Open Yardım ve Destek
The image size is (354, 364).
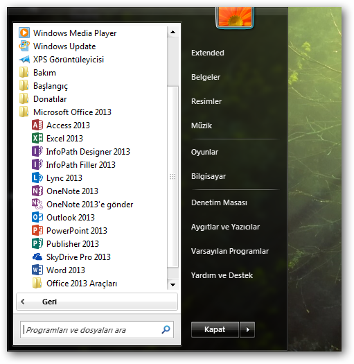(222, 275)
